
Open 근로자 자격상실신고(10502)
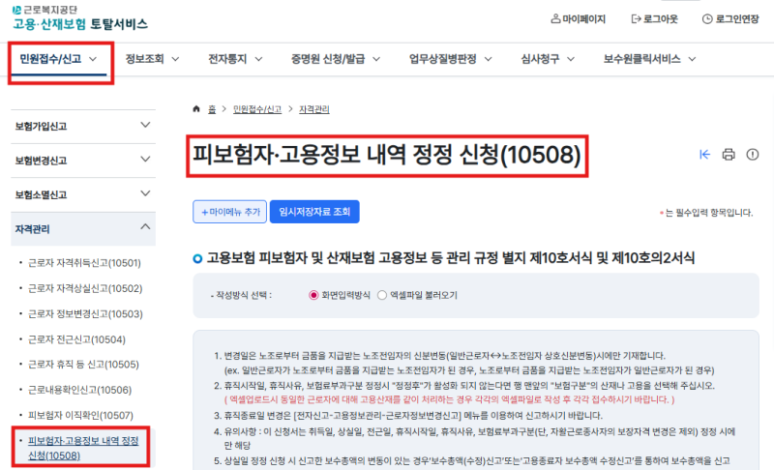click(x=85, y=288)
